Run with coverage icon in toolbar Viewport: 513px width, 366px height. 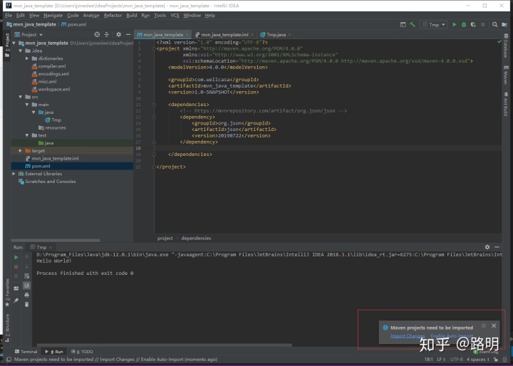(473, 24)
